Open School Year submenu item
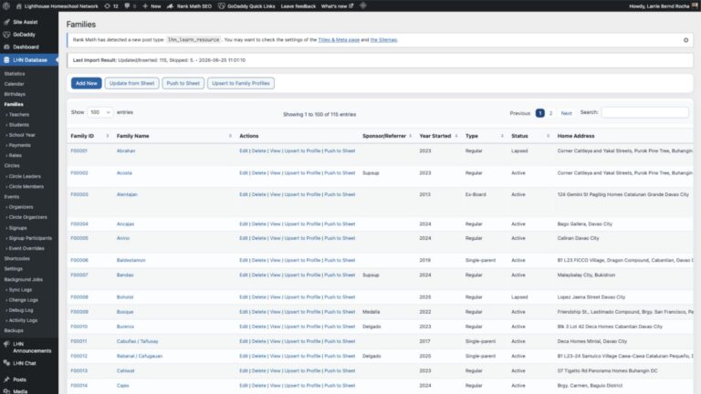 pos(22,135)
